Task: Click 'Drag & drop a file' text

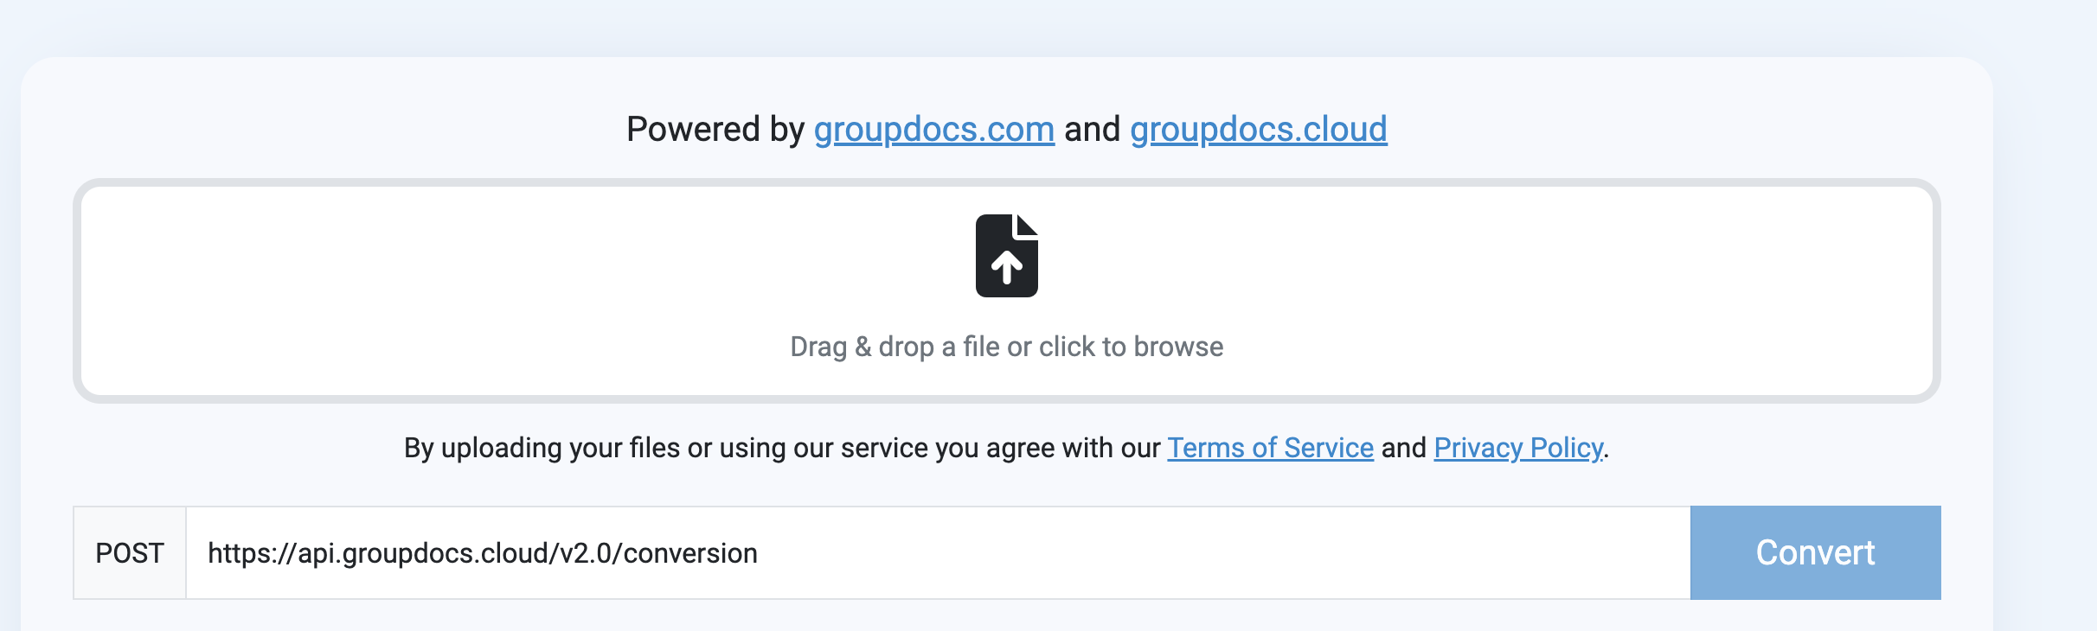Action: (895, 347)
